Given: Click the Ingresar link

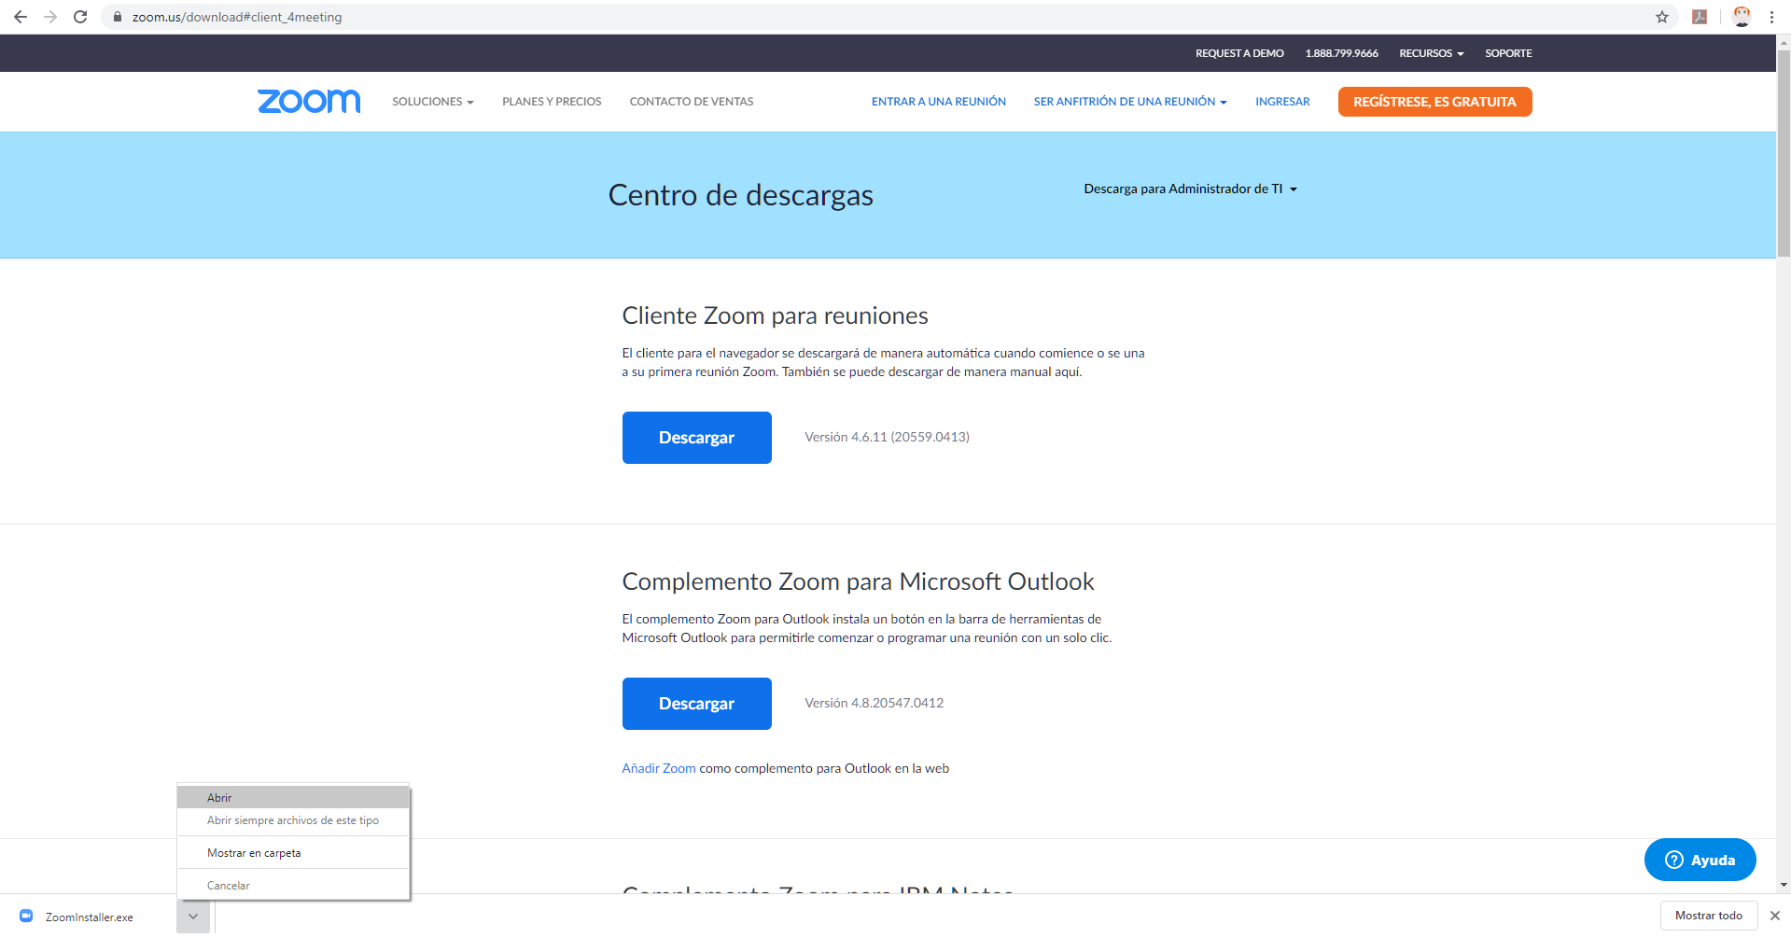Looking at the screenshot, I should 1282,102.
